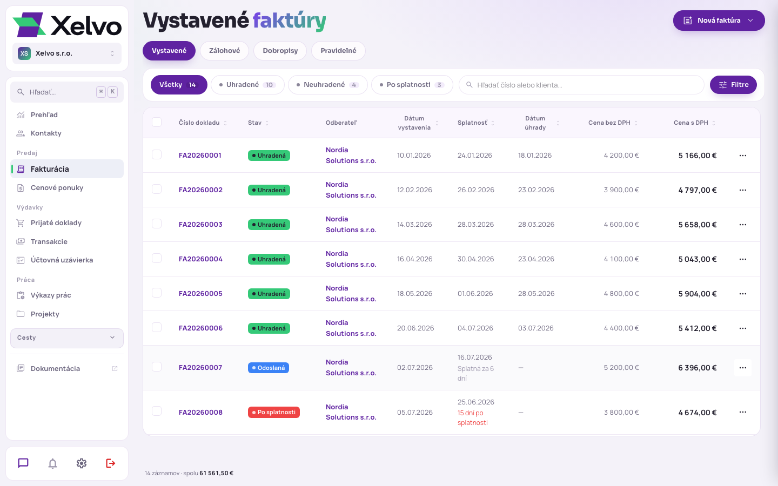778x486 pixels.
Task: Open the Xelvo s.r.o. company switcher
Action: pyautogui.click(x=67, y=53)
